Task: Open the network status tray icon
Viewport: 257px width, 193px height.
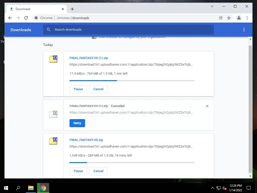Action: tap(219, 188)
